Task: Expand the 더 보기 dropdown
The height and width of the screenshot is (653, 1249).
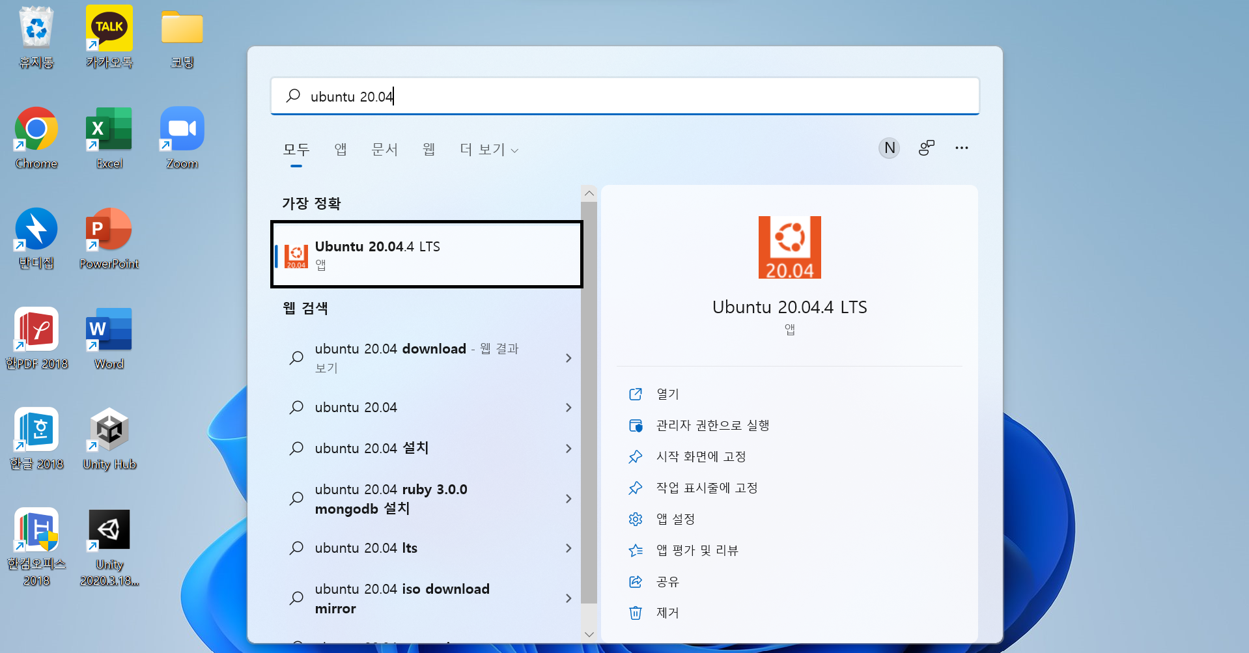Action: pyautogui.click(x=489, y=150)
